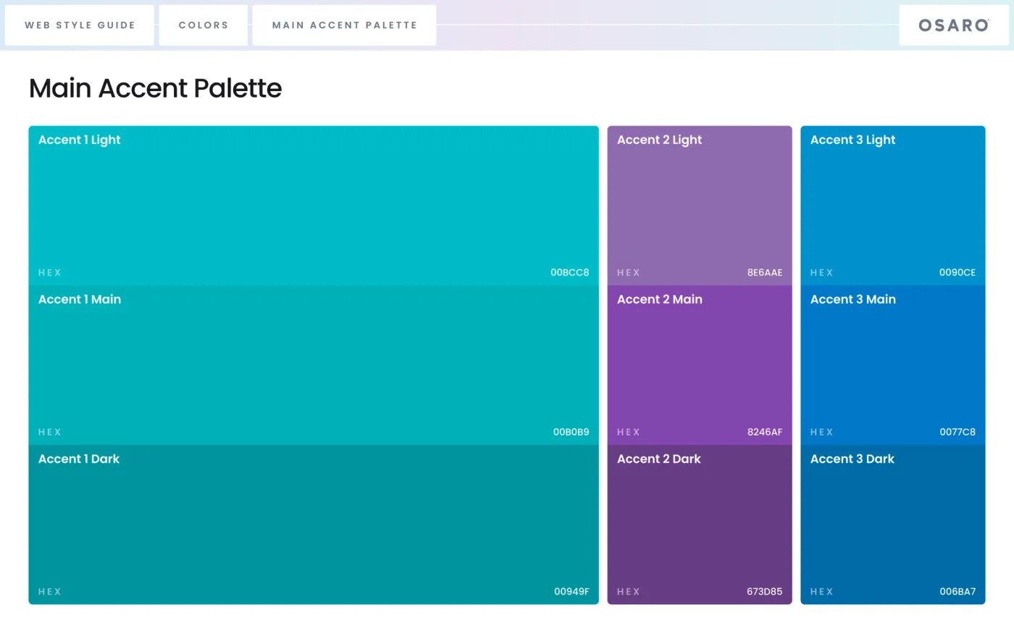This screenshot has height=633, width=1014.
Task: Click the hex value 673D85
Action: coord(765,592)
